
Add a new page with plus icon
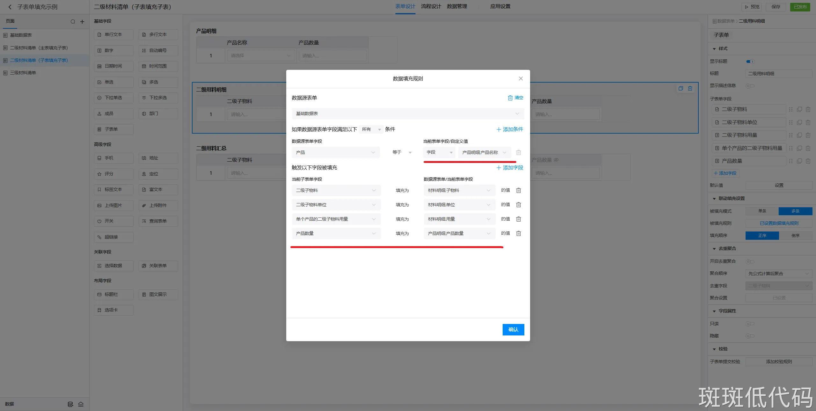point(82,22)
